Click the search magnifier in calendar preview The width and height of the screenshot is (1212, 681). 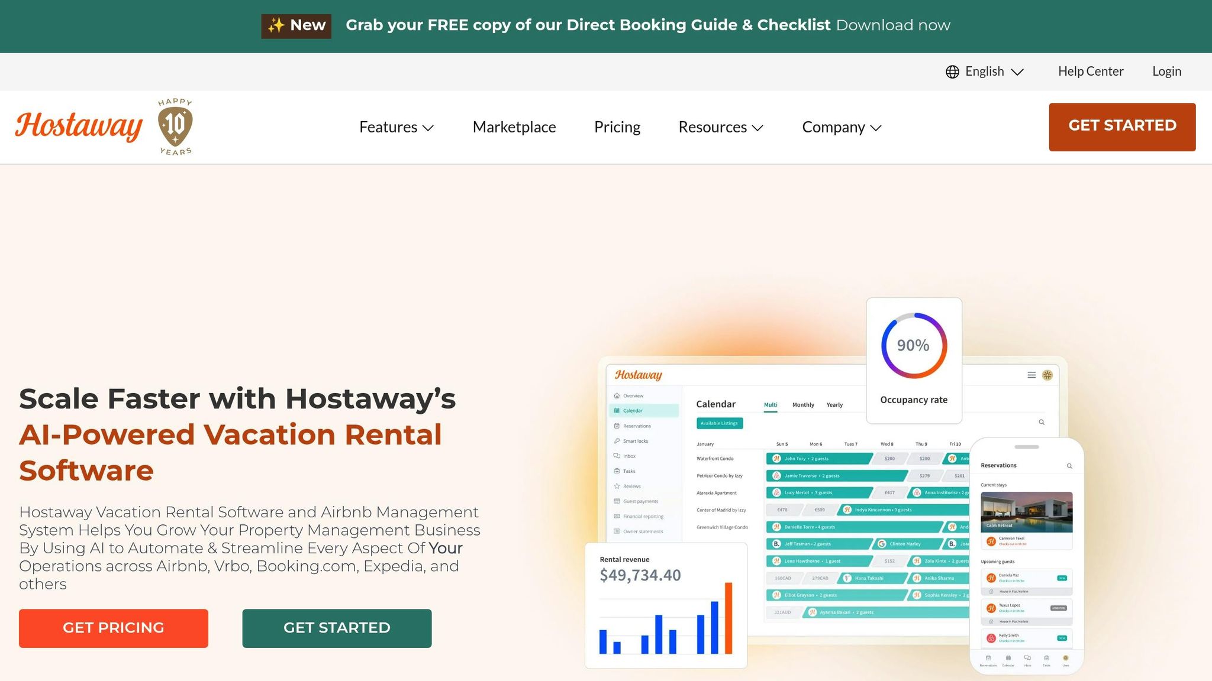point(1042,422)
